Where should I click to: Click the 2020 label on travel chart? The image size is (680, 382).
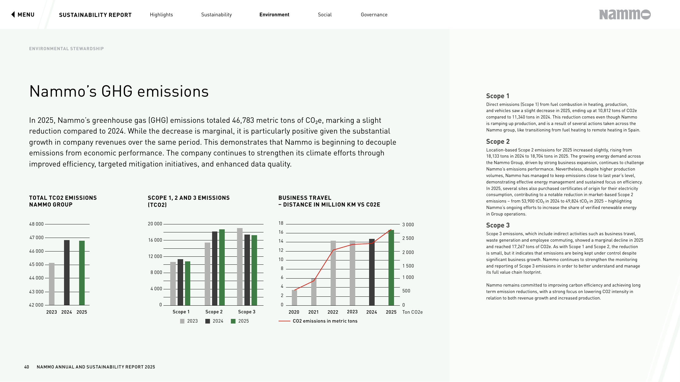click(x=294, y=312)
